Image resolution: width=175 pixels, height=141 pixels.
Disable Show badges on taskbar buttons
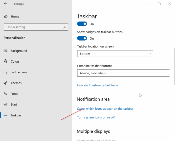[82, 38]
